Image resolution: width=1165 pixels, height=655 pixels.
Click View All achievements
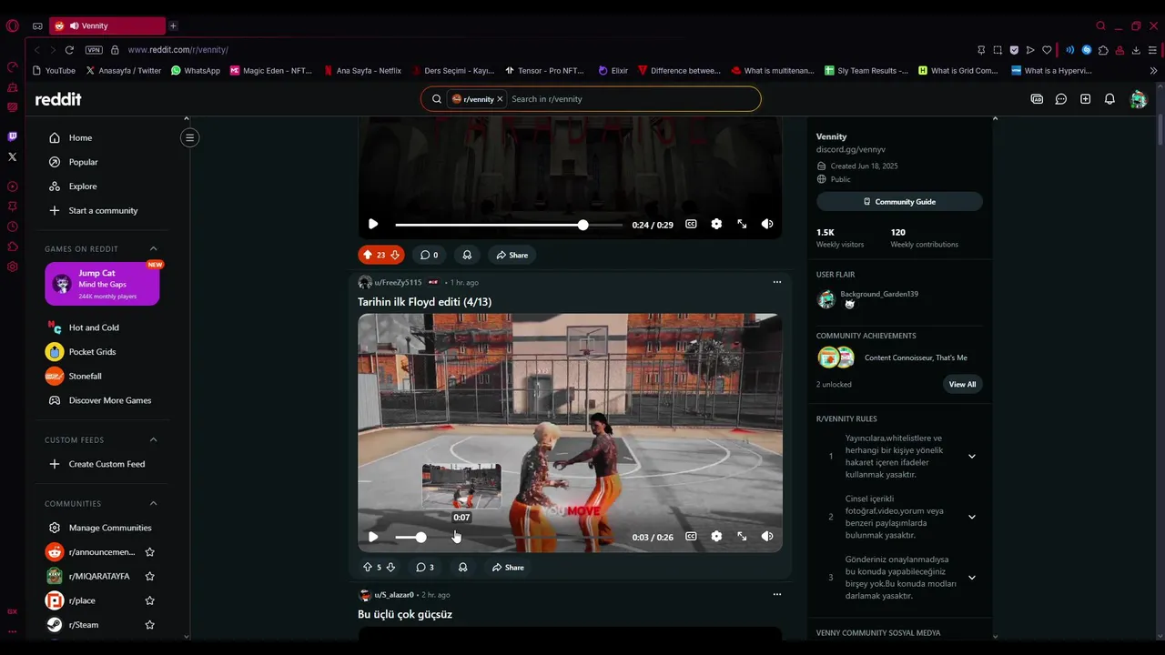click(x=962, y=384)
